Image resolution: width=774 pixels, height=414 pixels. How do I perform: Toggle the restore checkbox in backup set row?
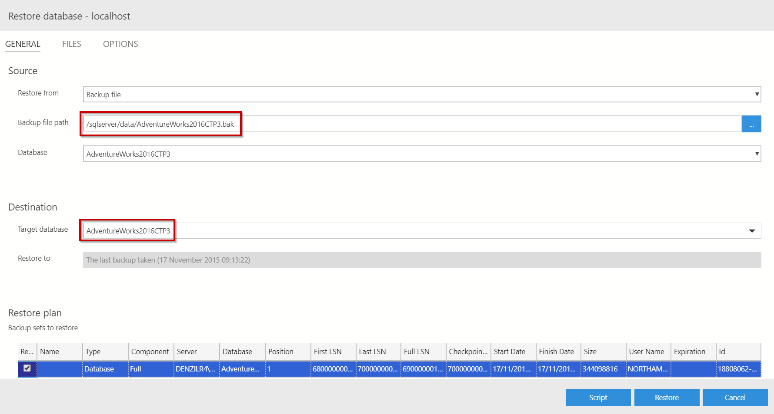click(x=27, y=368)
